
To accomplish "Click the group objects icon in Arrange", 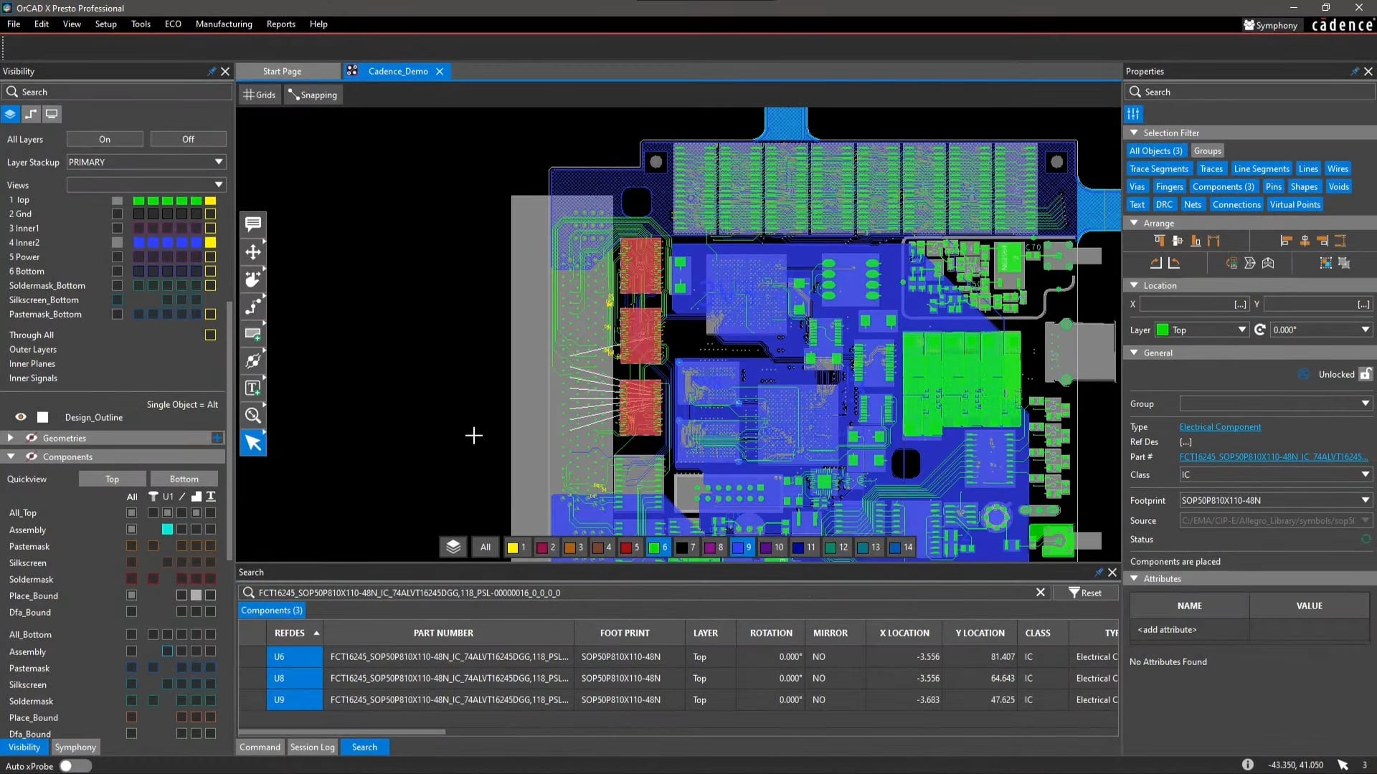I will tap(1325, 263).
